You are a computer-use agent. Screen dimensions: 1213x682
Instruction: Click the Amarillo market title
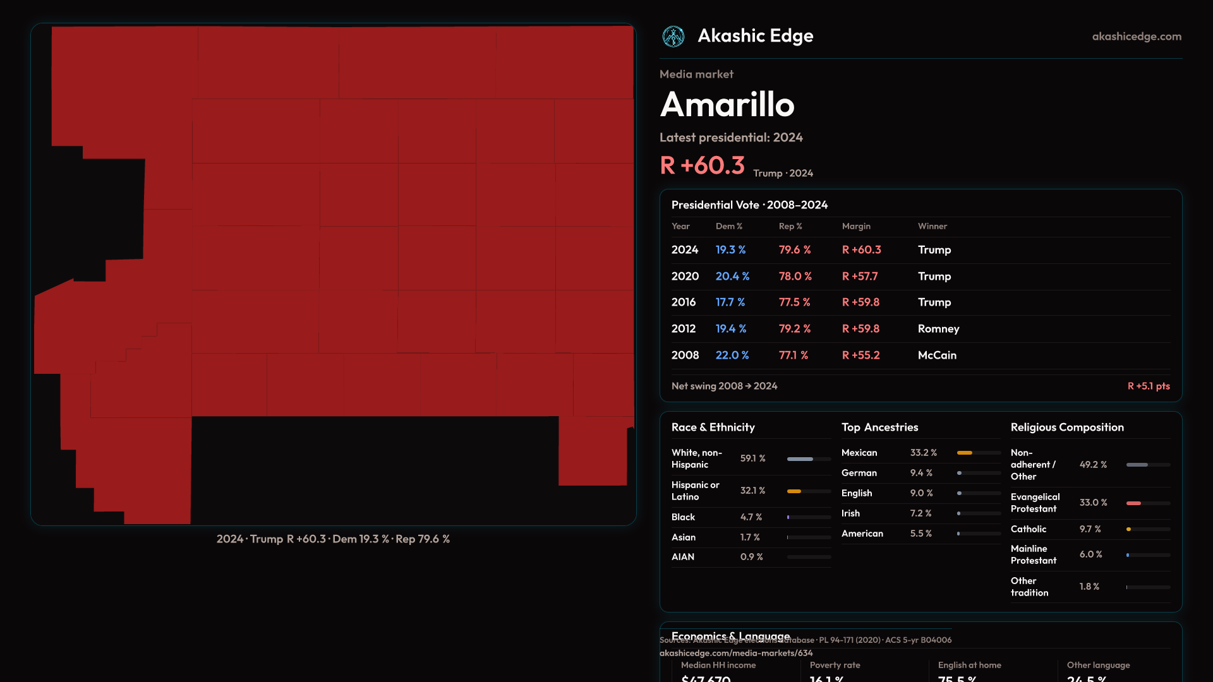(727, 105)
